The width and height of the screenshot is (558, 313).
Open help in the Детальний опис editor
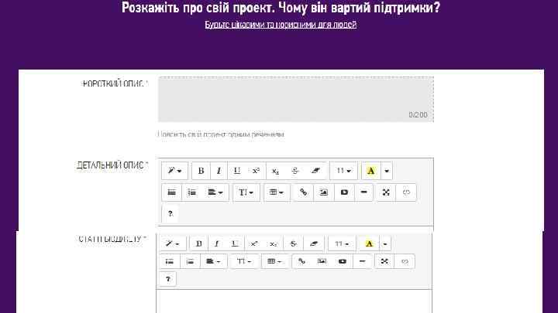tap(170, 213)
